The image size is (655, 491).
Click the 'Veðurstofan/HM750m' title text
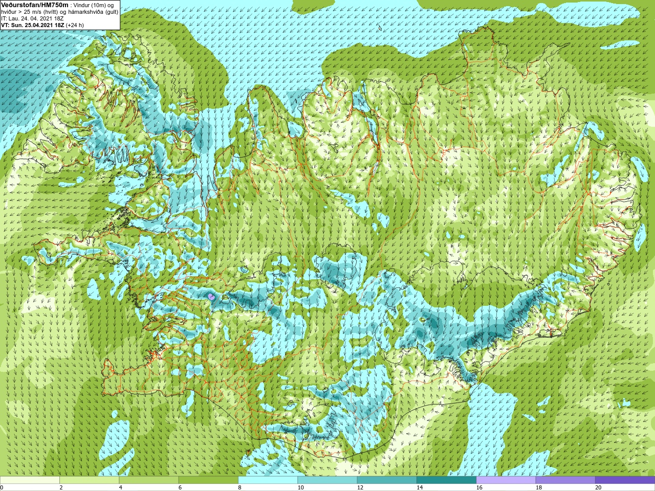[x=34, y=5]
